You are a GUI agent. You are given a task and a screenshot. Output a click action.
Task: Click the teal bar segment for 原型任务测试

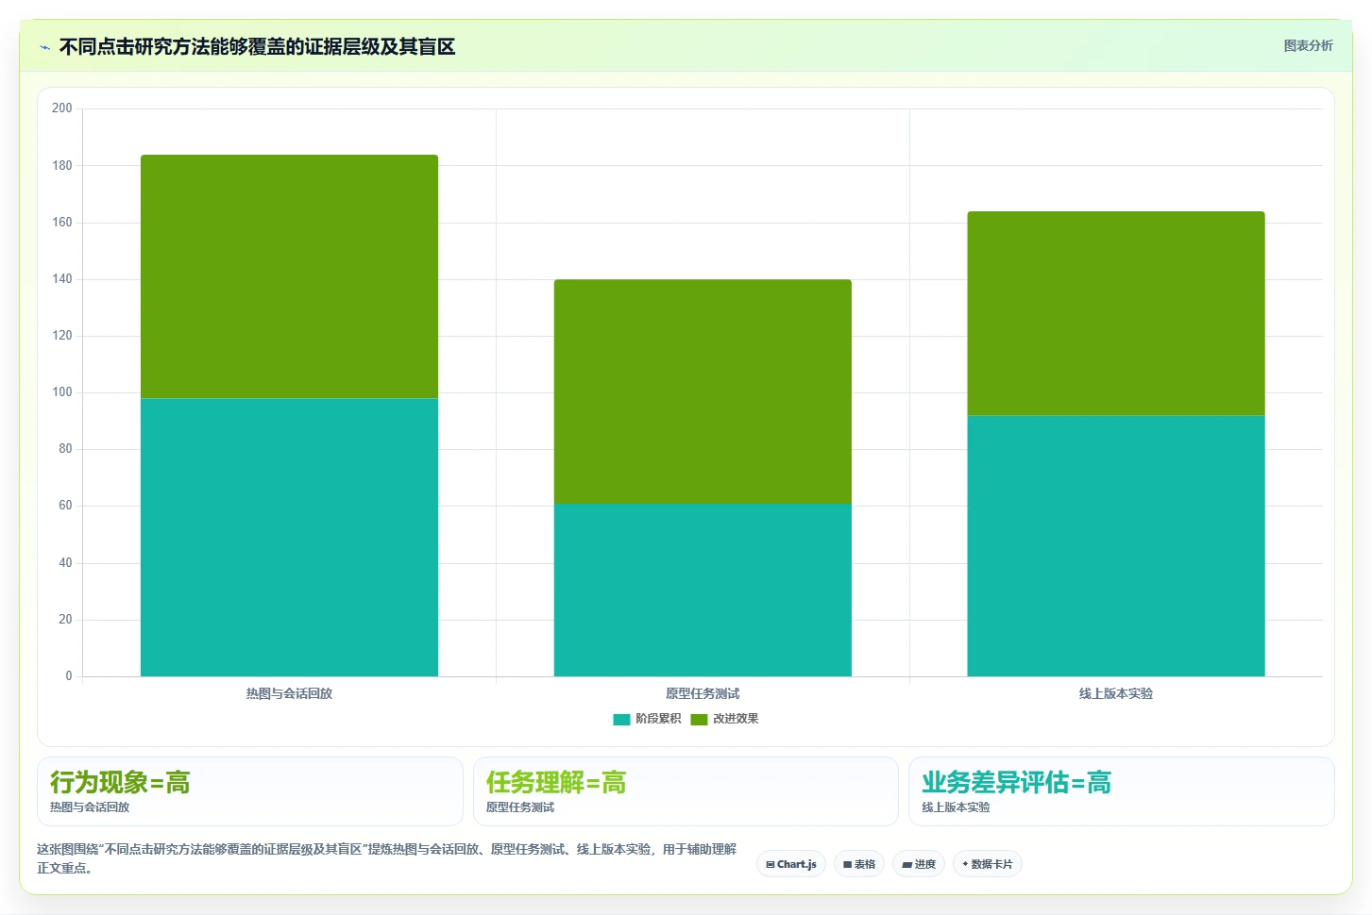[x=703, y=590]
